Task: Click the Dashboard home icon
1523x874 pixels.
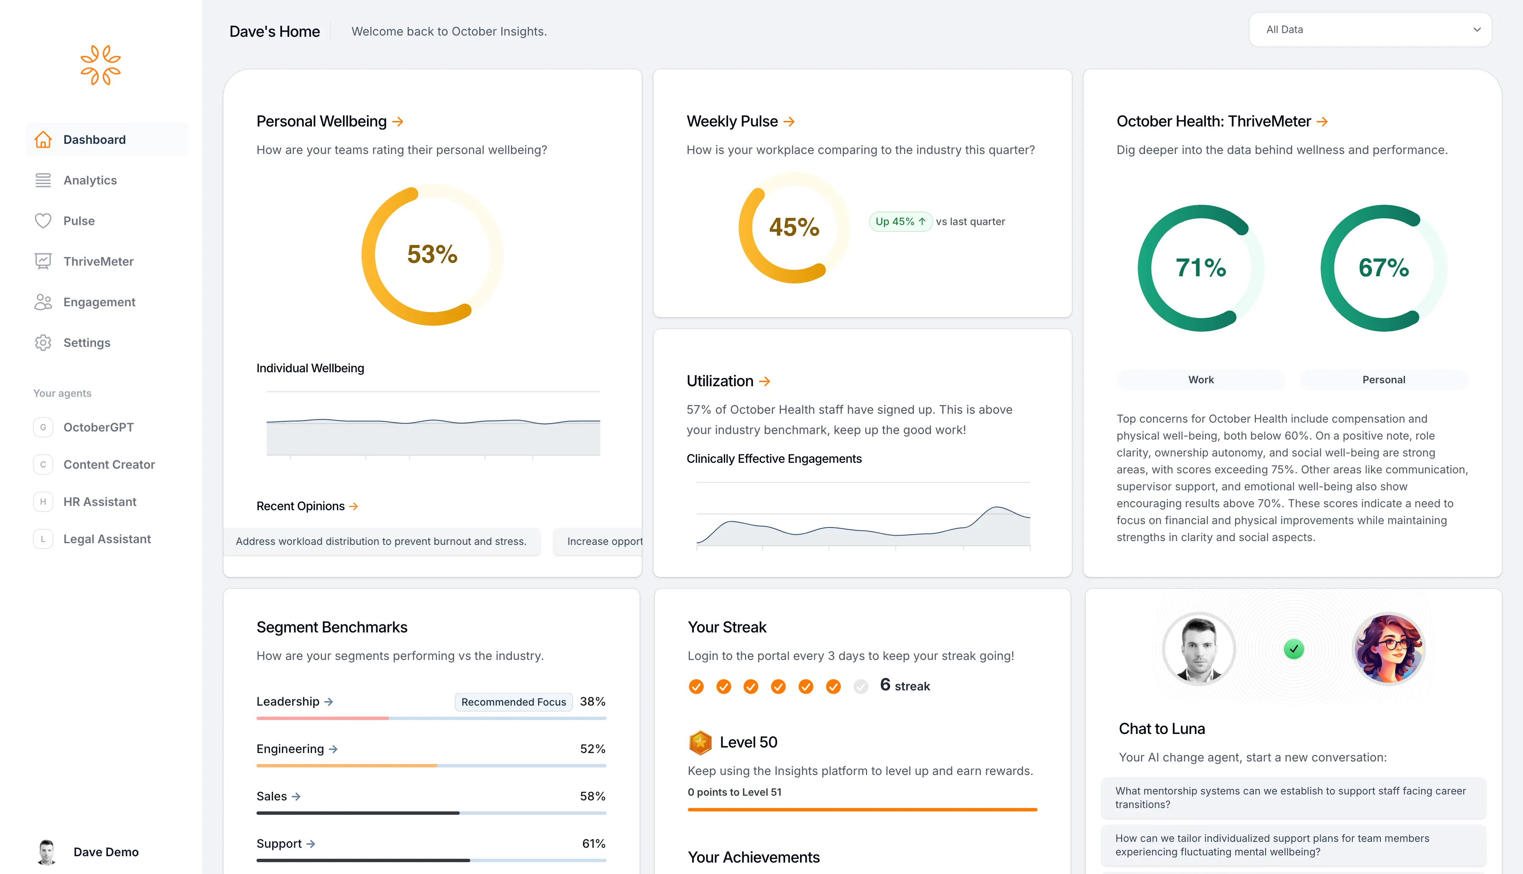Action: (x=43, y=139)
